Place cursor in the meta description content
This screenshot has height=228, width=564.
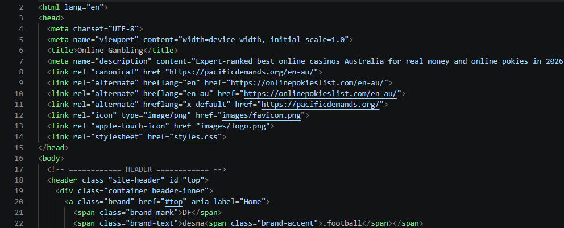(378, 61)
